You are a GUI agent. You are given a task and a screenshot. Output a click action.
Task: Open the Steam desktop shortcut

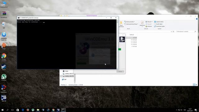pyautogui.click(x=4, y=67)
